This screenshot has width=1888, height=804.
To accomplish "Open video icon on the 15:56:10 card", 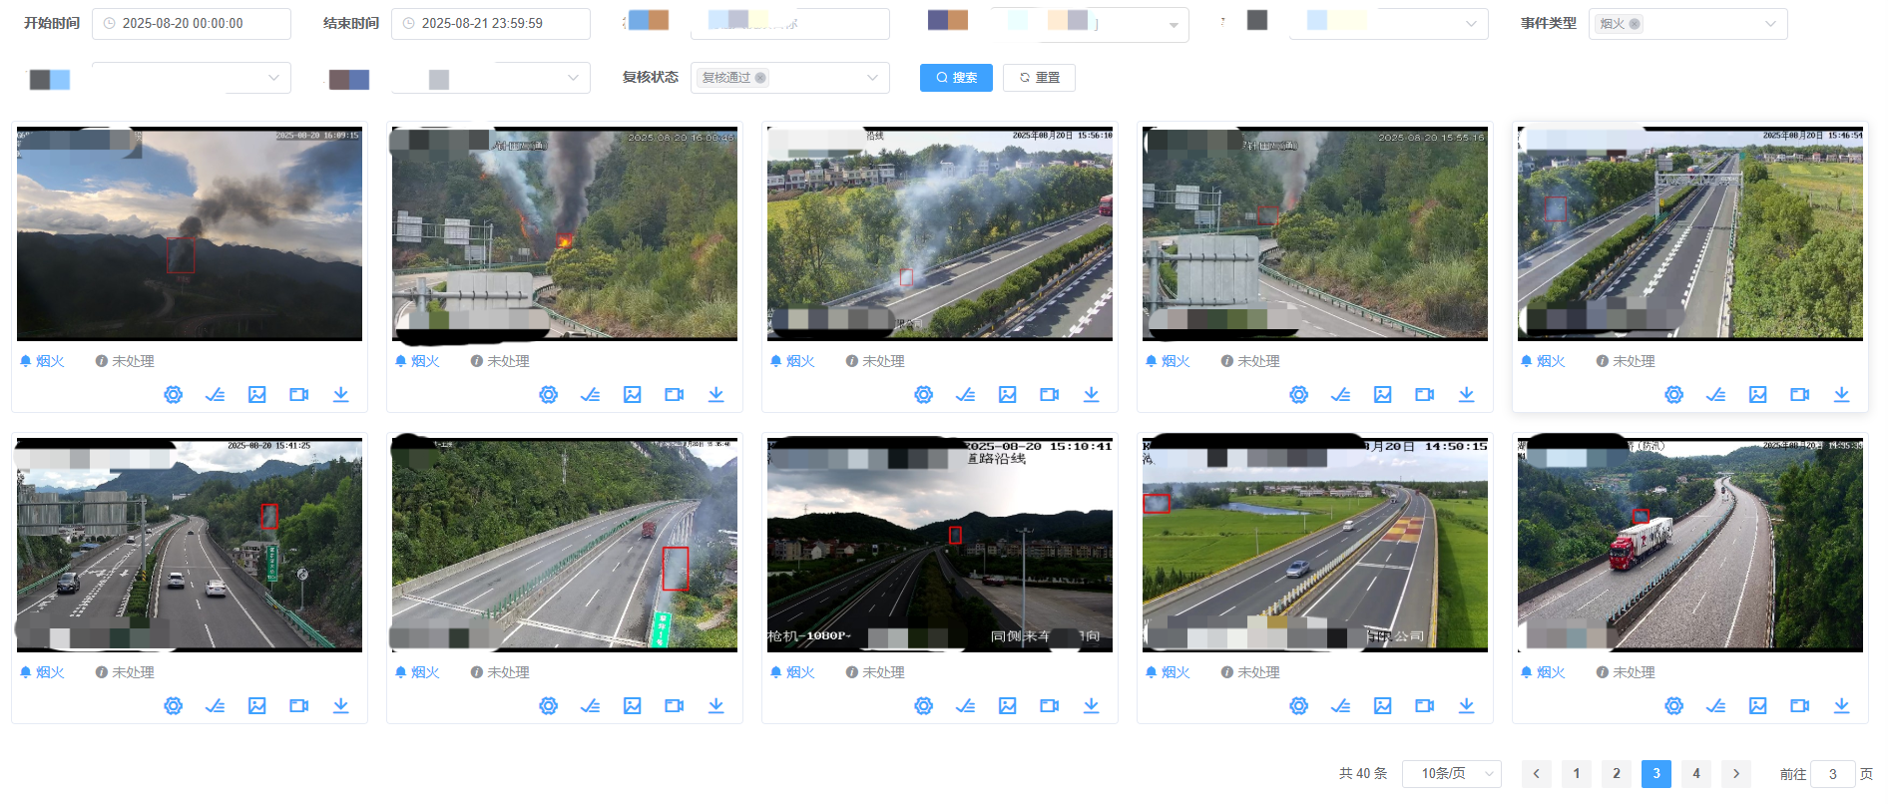I will tap(1050, 395).
